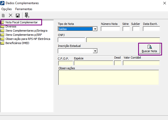This screenshot has width=168, height=120.
Task: Expand the Tipo de Nota dropdown arrow
Action: pyautogui.click(x=95, y=29)
